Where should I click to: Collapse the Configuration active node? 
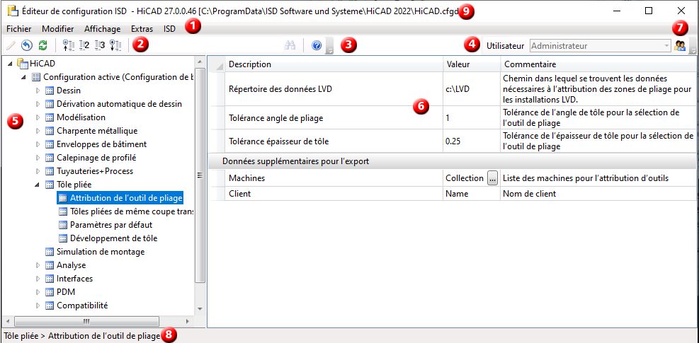coord(24,77)
